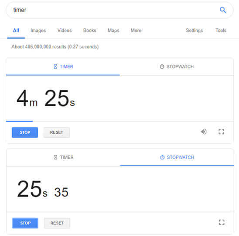Image resolution: width=239 pixels, height=236 pixels.
Task: Select the hourglass icon in upper card
Action: [x=55, y=66]
